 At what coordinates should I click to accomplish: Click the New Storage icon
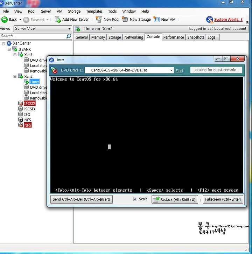coord(125,19)
